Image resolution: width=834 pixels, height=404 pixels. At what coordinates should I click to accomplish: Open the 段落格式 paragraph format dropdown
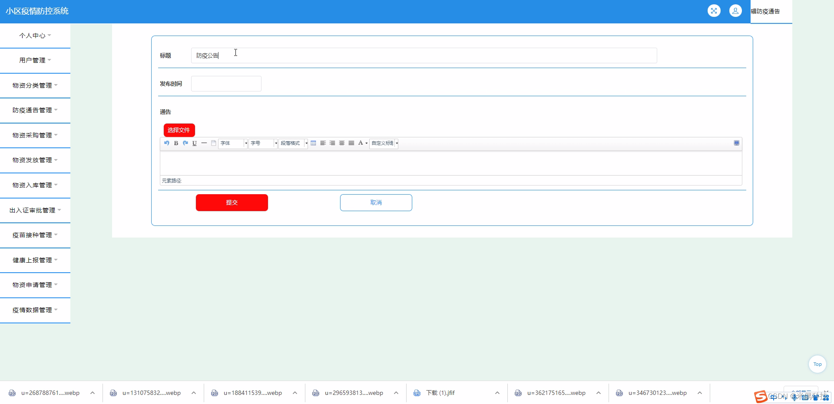click(293, 143)
